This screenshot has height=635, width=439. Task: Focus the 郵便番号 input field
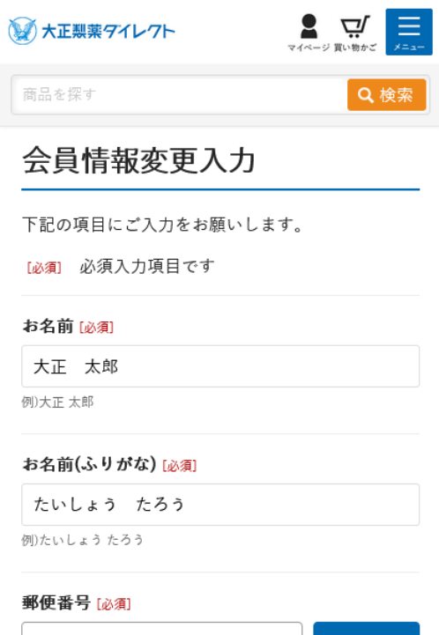(161, 629)
